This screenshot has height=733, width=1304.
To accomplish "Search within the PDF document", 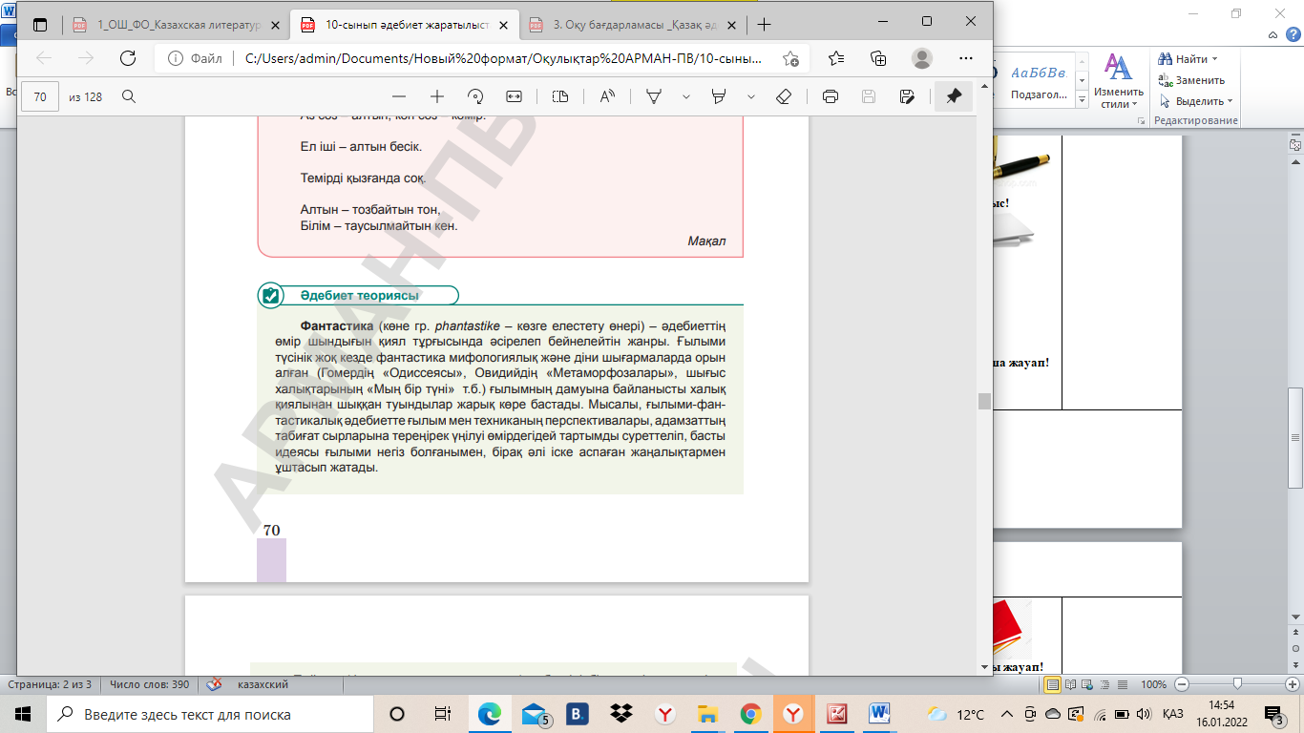I will 129,96.
